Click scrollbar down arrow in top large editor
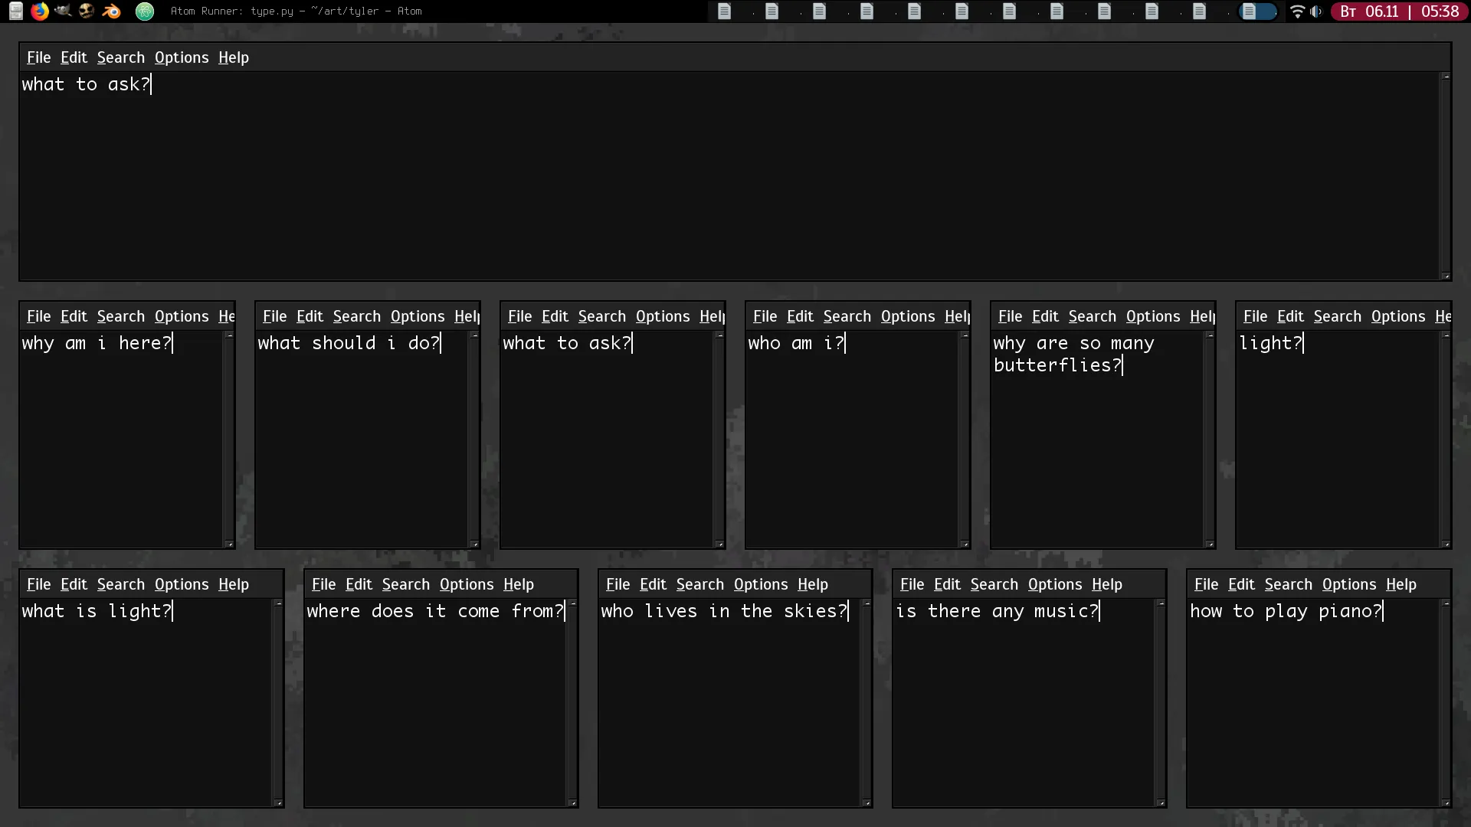Screen dimensions: 1471x827 1446,276
